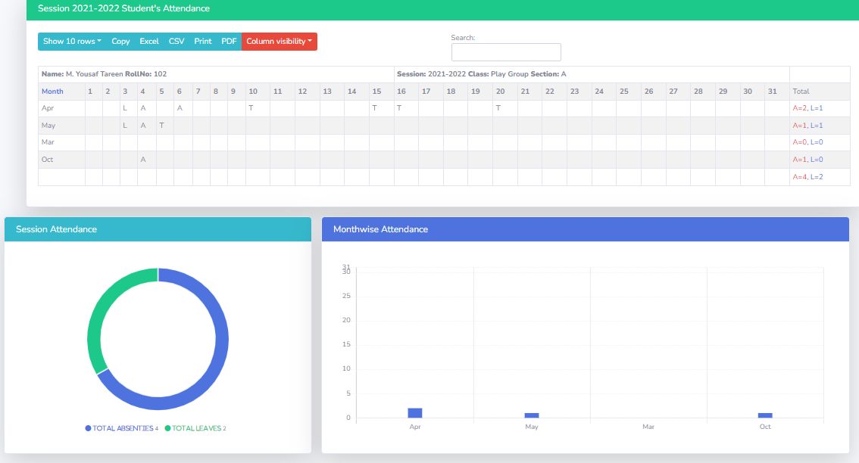Click the A=0, L=0 total for Mar
Image resolution: width=859 pixels, height=463 pixels.
[807, 142]
